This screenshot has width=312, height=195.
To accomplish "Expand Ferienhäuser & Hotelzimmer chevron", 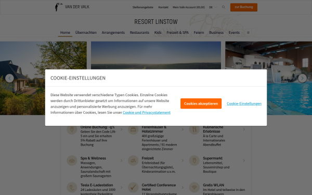I will point(183,129).
